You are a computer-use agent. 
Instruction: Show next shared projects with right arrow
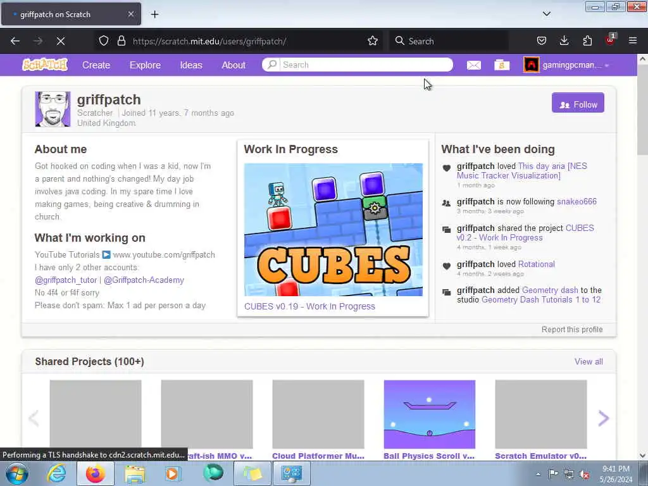[603, 418]
